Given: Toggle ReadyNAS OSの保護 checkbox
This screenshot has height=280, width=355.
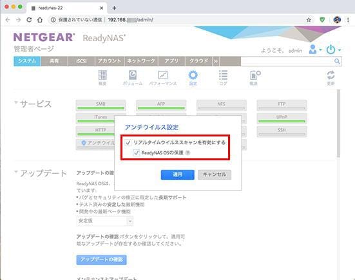Looking at the screenshot, I should [x=136, y=153].
